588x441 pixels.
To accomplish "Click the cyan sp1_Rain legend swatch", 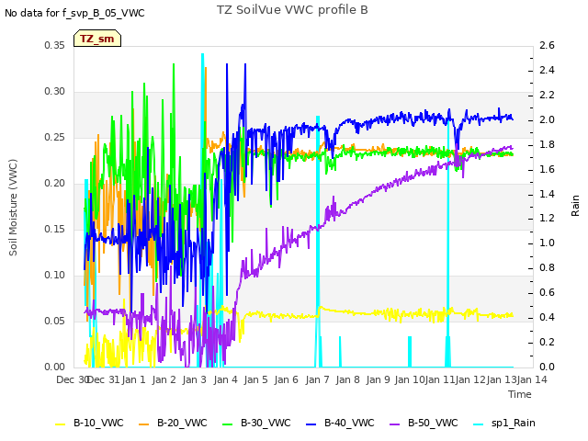I will [479, 424].
